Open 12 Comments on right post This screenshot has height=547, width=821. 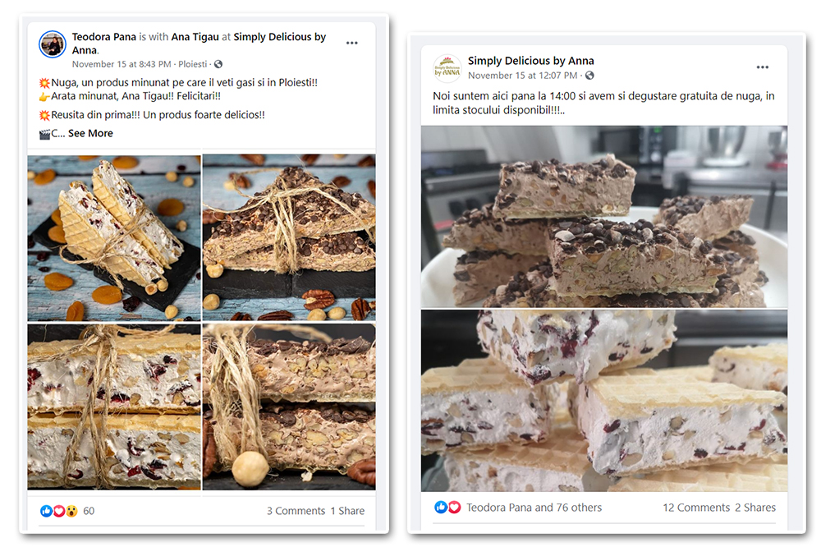click(x=696, y=508)
